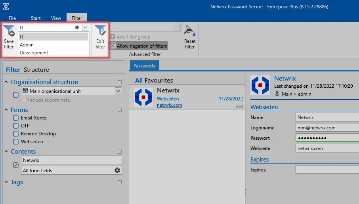Screen dimensions: 359x204
Task: Collapse the Contents section
Action: [x=6, y=151]
